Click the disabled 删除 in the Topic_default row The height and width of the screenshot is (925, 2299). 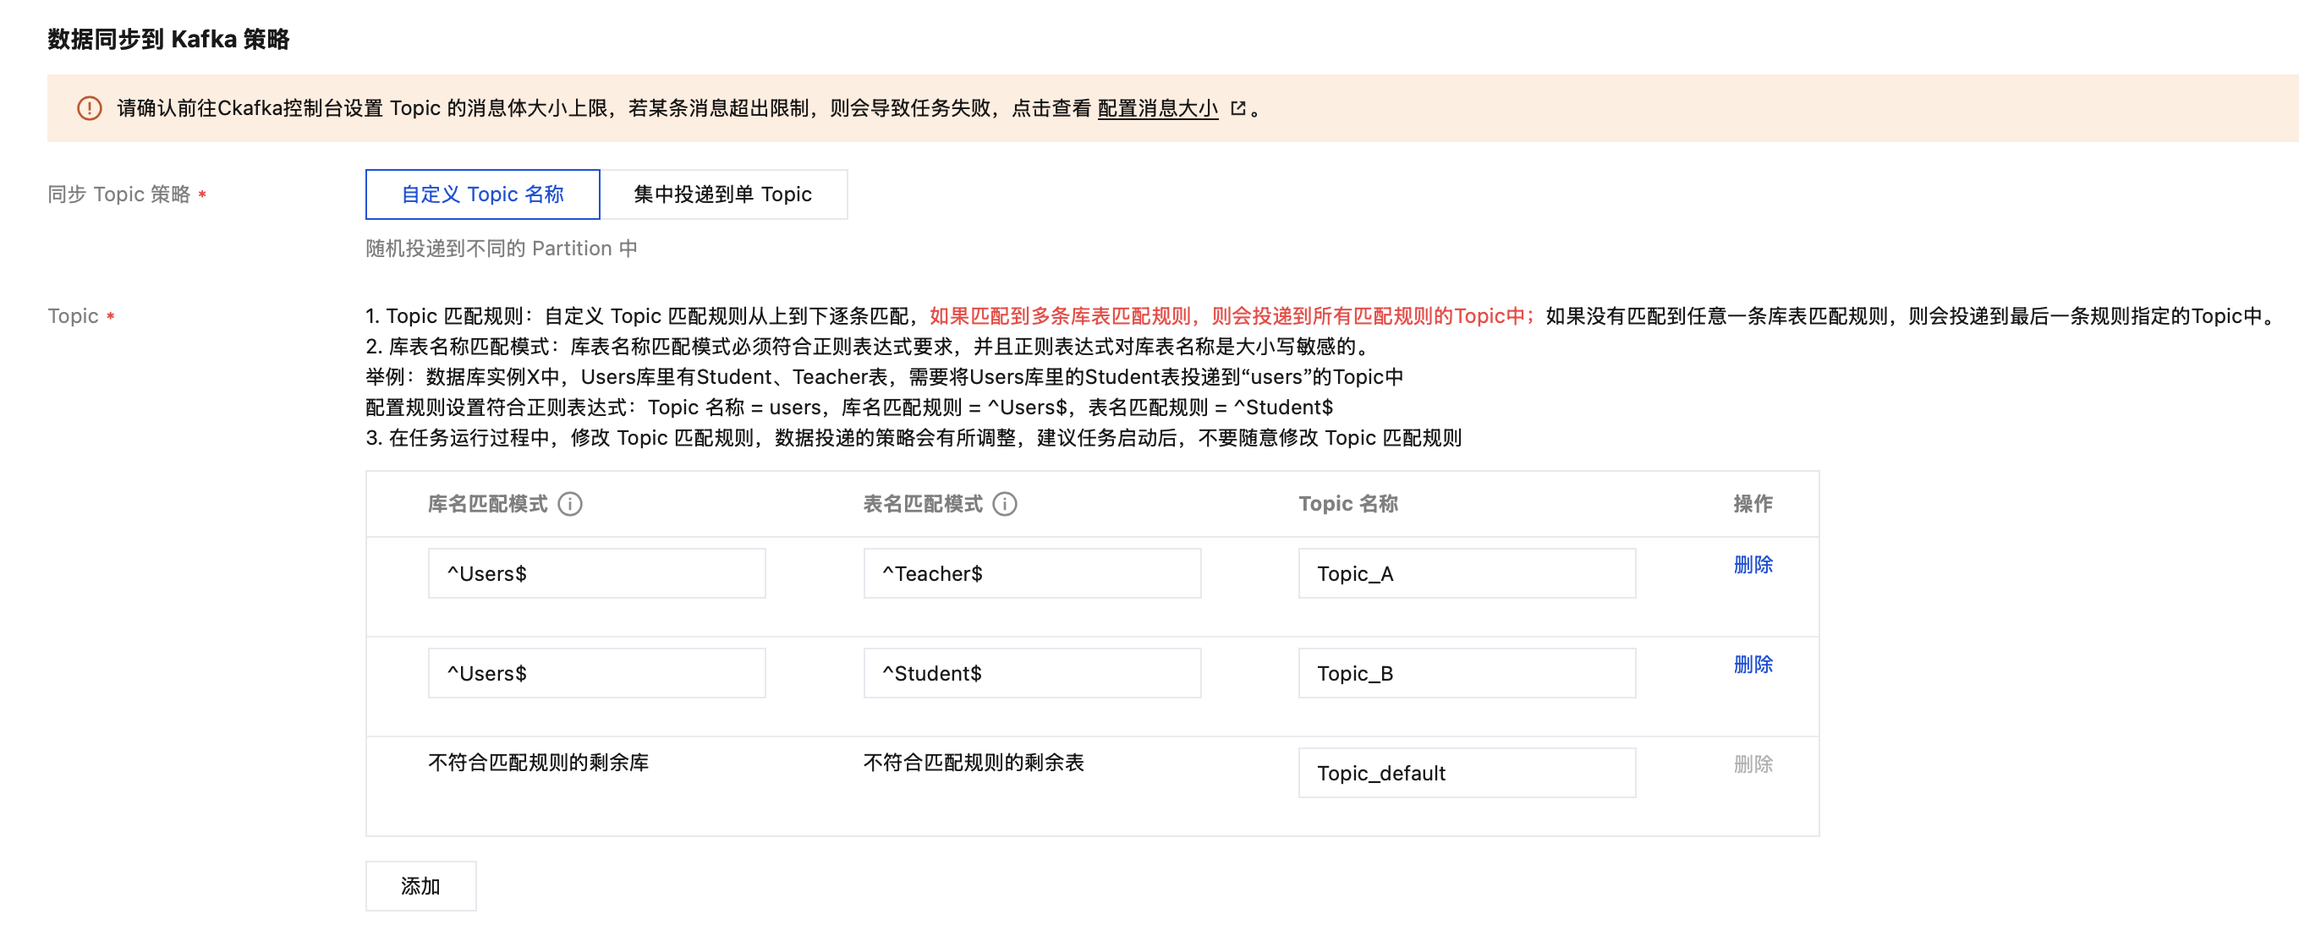click(x=1752, y=764)
